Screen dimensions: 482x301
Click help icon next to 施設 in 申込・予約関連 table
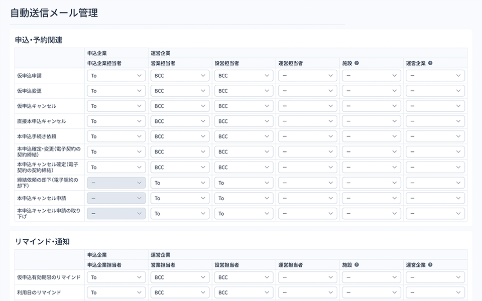point(356,63)
